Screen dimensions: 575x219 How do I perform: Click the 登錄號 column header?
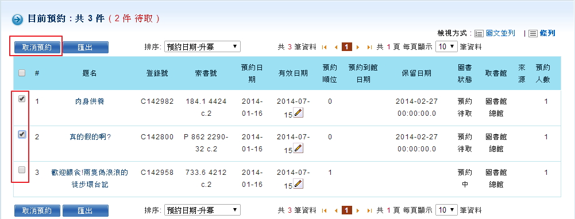pyautogui.click(x=157, y=73)
